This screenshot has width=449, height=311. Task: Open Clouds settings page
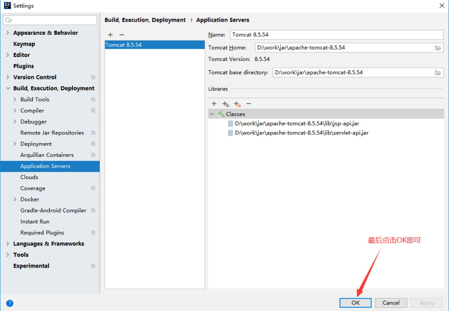(29, 177)
